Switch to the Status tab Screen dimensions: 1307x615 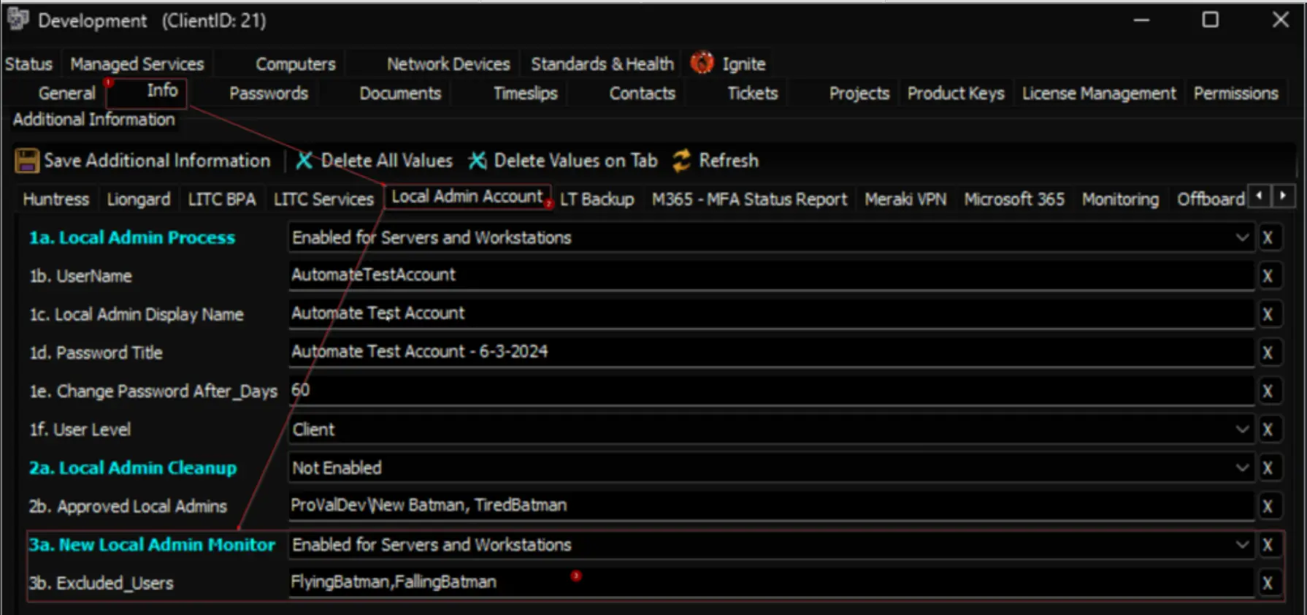(29, 64)
